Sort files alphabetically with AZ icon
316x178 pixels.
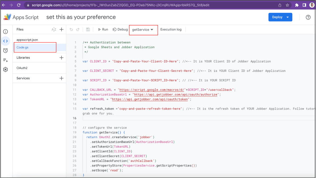pos(54,30)
